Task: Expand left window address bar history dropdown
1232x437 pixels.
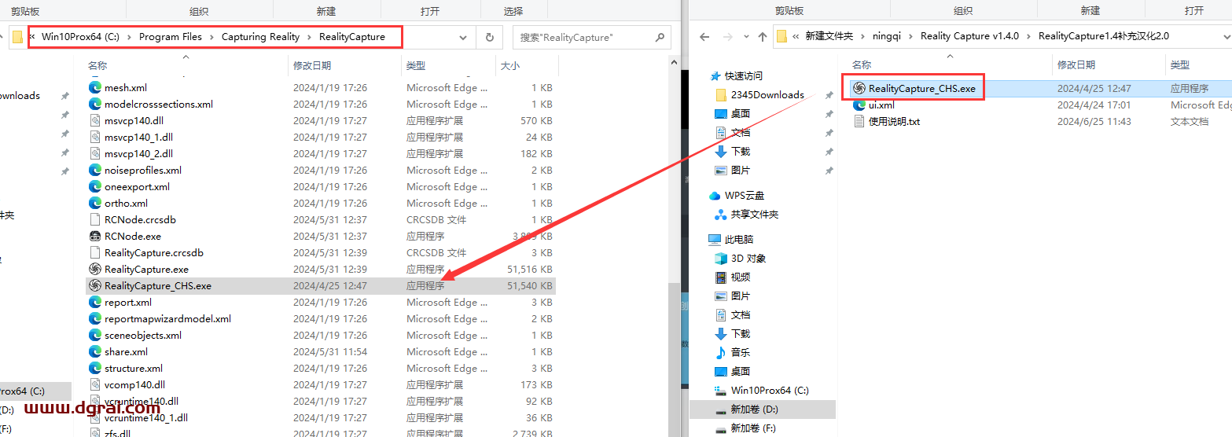Action: [463, 37]
